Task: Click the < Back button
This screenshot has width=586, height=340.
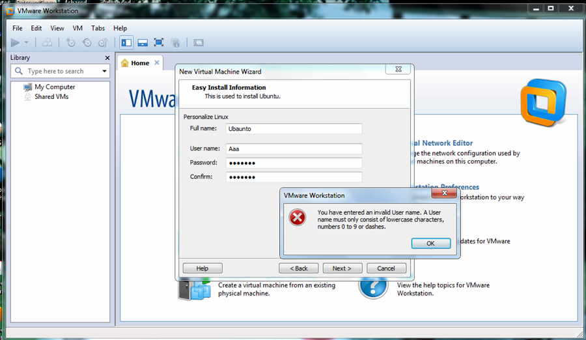Action: click(x=299, y=268)
